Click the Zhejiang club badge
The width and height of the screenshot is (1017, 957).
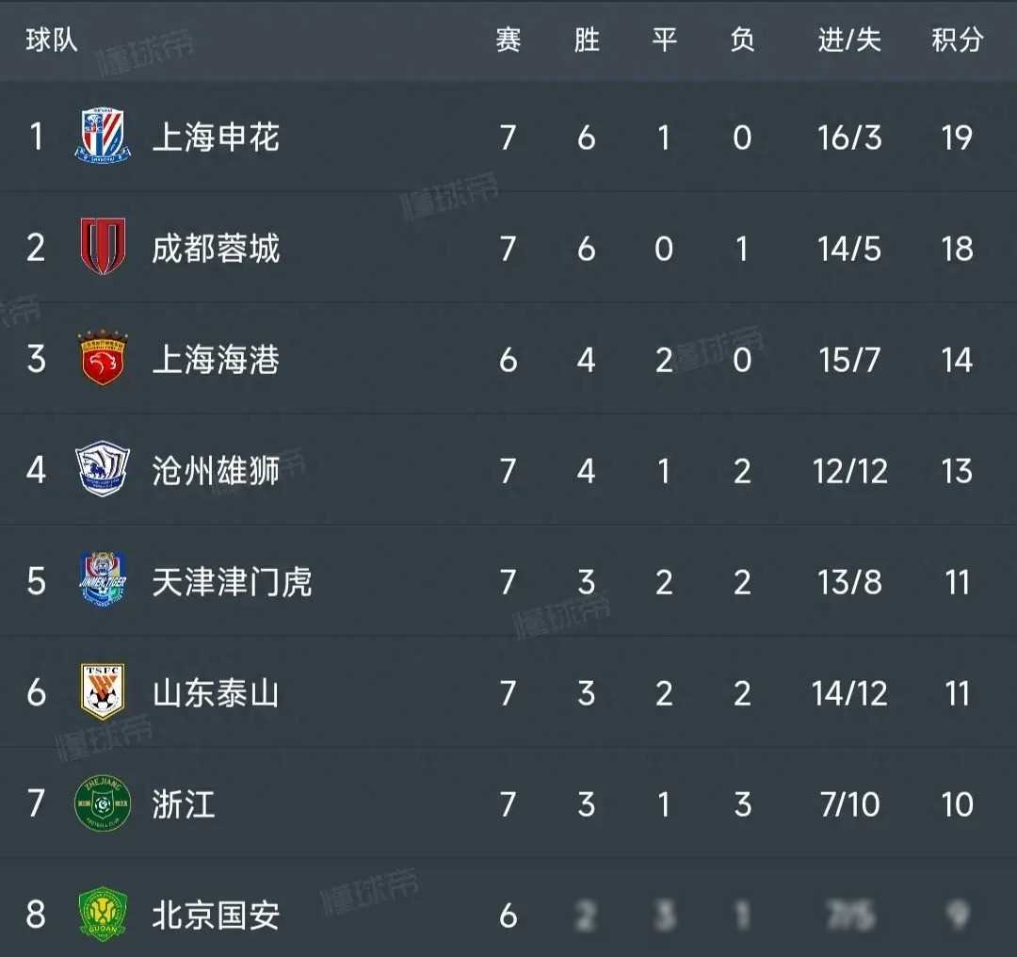click(x=102, y=803)
